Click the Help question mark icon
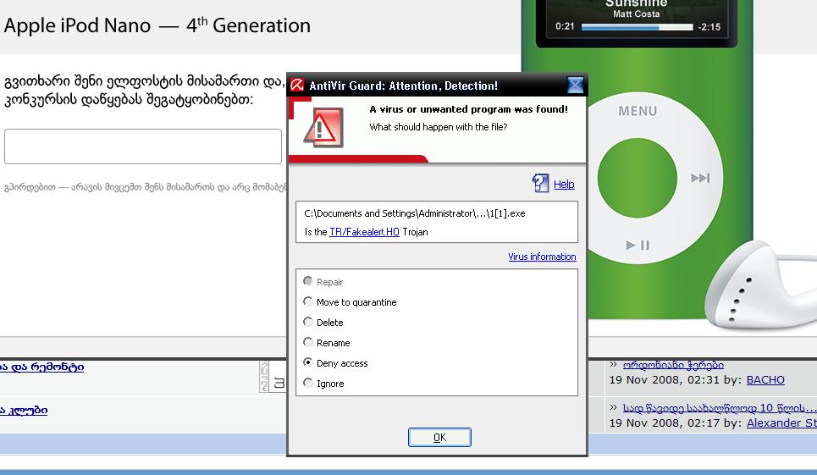Image resolution: width=817 pixels, height=475 pixels. point(540,184)
